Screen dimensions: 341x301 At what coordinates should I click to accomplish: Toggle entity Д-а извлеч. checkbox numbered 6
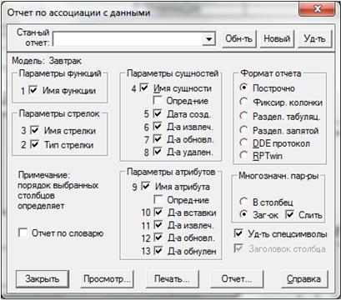[158, 127]
